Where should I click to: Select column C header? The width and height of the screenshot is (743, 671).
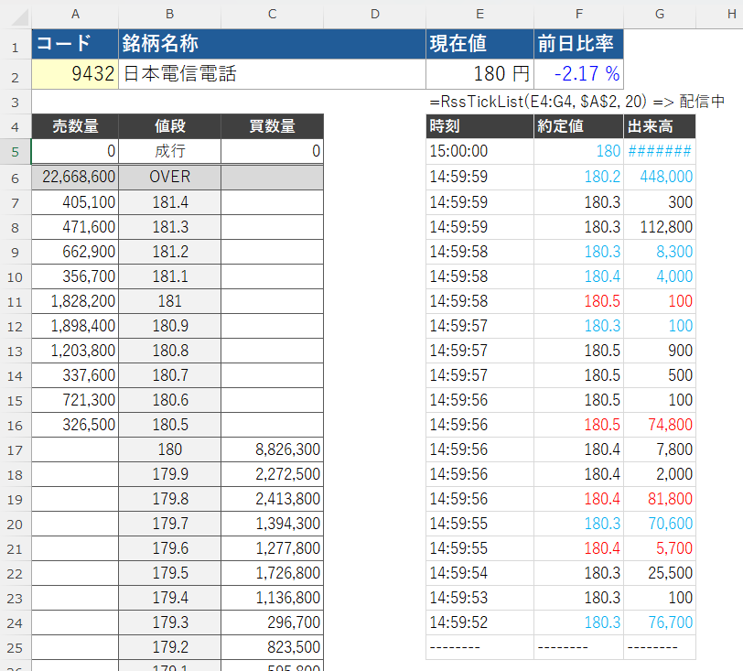click(x=272, y=15)
